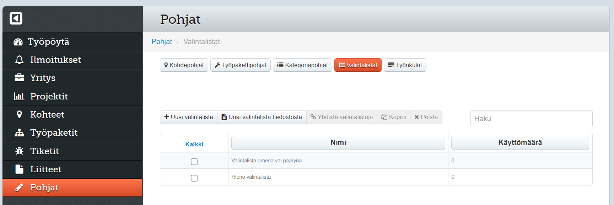The height and width of the screenshot is (205, 614).
Task: Open Tiketit in the sidebar
Action: point(72,151)
